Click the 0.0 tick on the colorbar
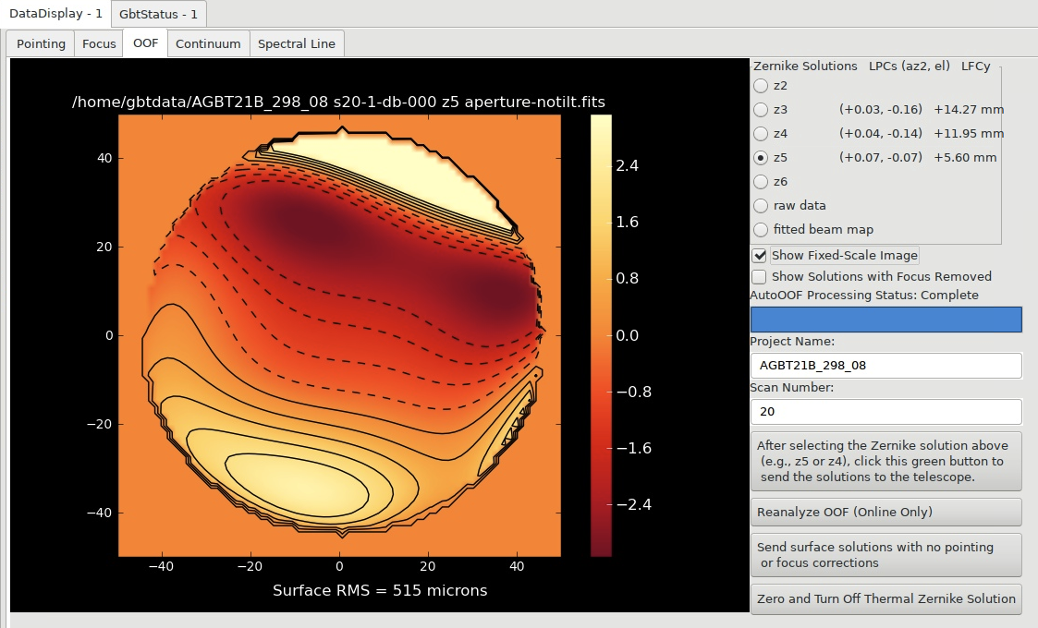 627,335
